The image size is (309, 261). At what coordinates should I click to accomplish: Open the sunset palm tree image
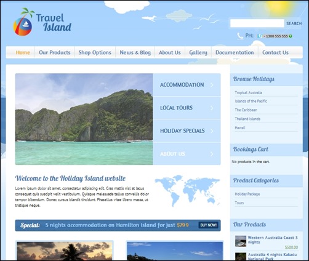[x=65, y=251]
